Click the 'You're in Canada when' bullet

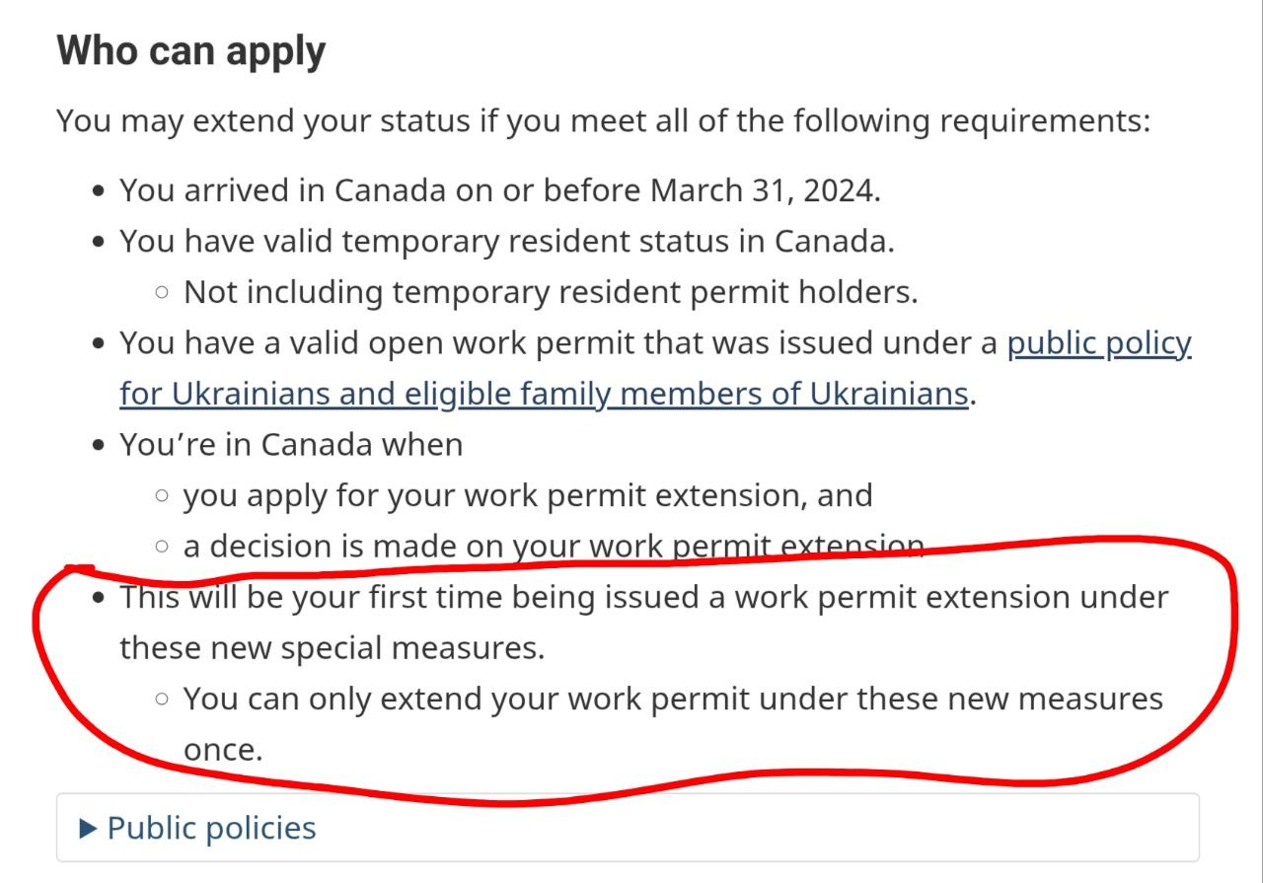(291, 444)
